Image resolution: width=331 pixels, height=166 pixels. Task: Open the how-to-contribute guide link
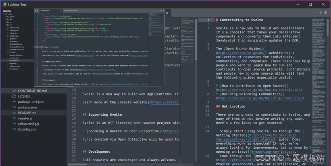(258, 90)
